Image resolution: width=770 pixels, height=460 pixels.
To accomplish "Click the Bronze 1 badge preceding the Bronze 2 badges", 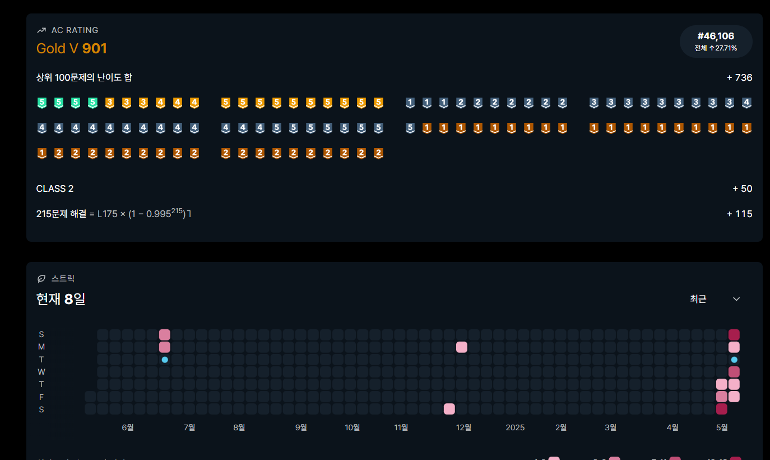I will point(41,153).
